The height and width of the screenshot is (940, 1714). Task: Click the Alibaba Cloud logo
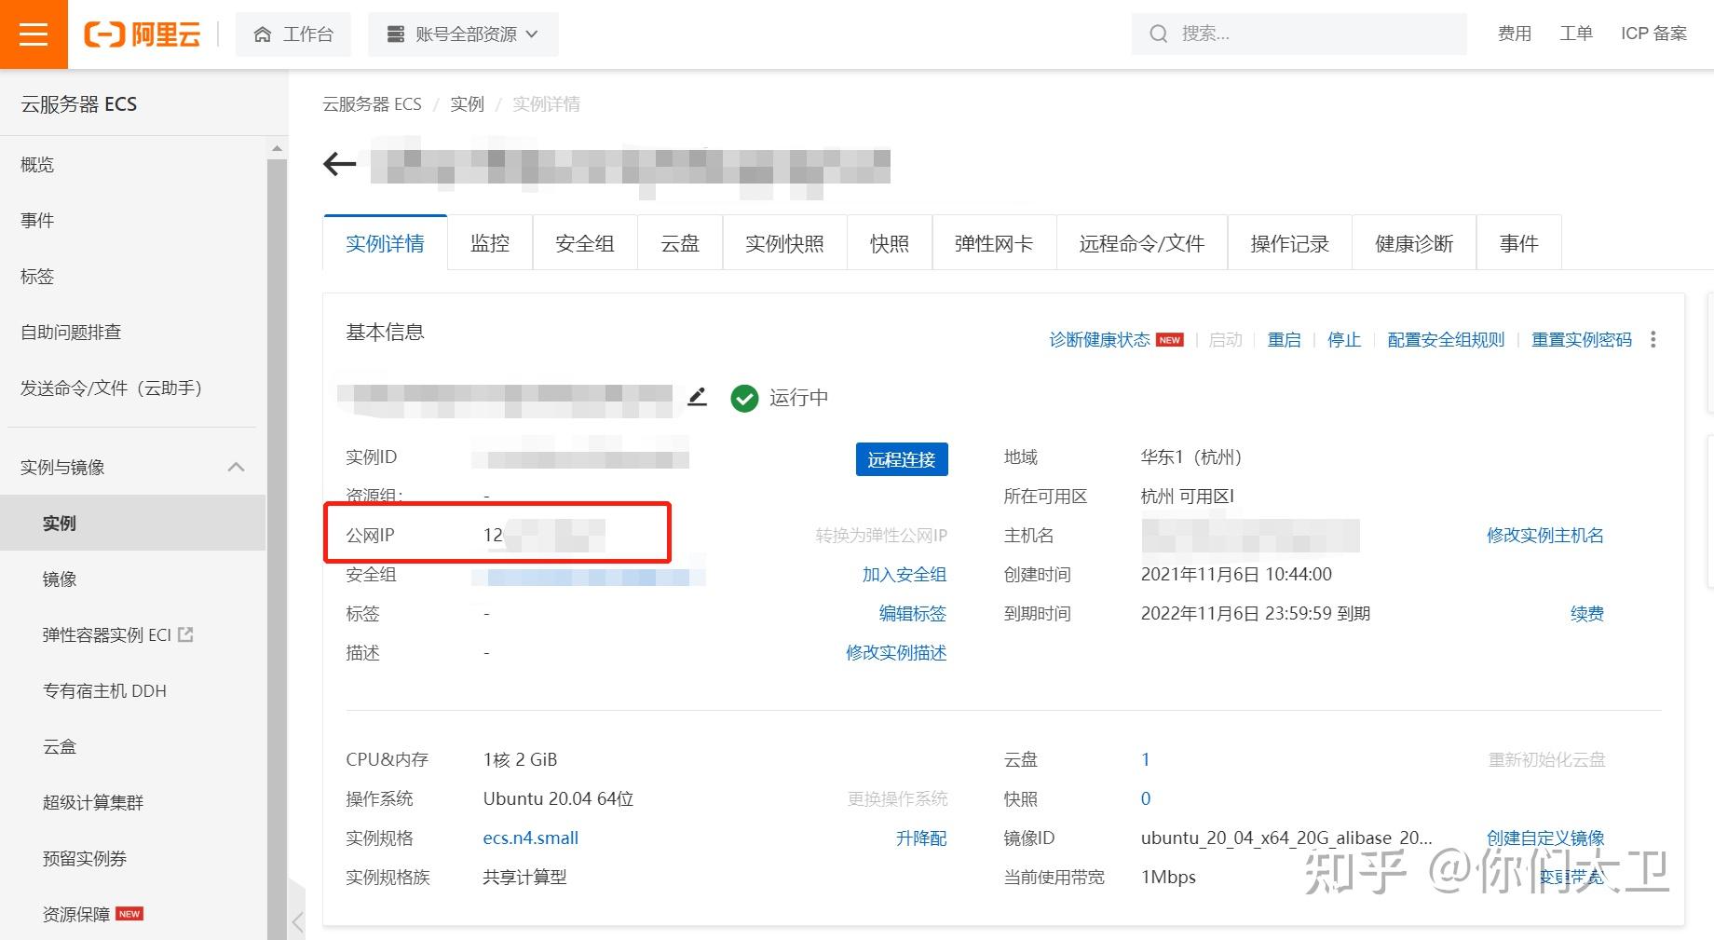(x=143, y=34)
